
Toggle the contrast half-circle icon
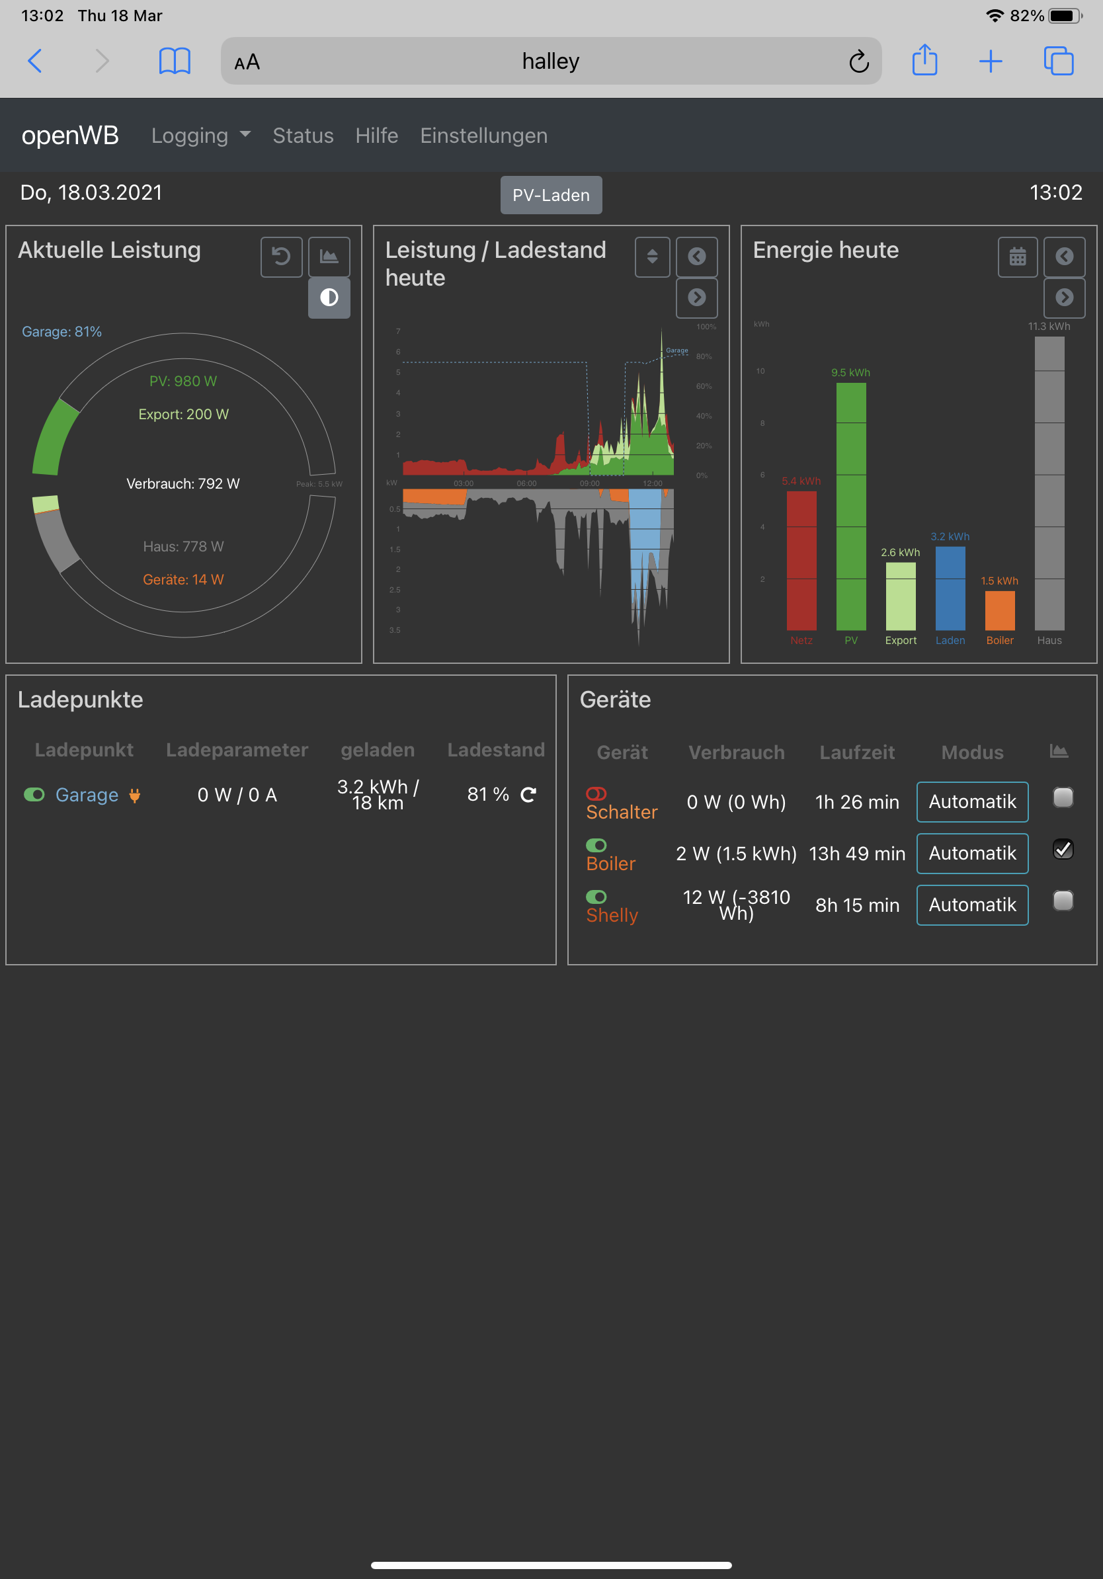[x=329, y=298]
